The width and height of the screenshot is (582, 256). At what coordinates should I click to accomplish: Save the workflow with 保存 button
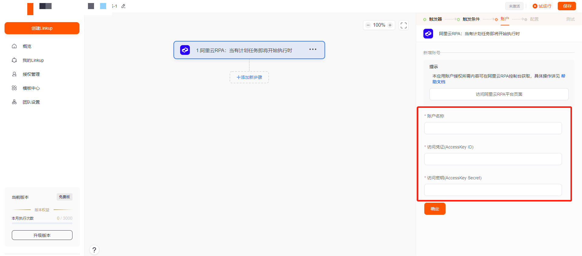tap(567, 6)
